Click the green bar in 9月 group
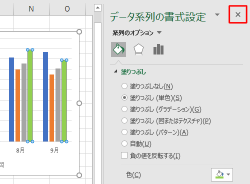 pyautogui.click(x=64, y=101)
